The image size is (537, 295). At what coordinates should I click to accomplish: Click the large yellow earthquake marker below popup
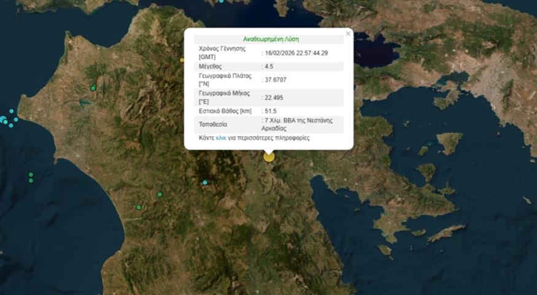click(x=269, y=156)
